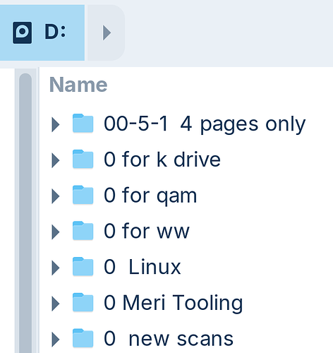The width and height of the screenshot is (333, 353).
Task: Select '0 Linux' row text
Action: point(143,267)
